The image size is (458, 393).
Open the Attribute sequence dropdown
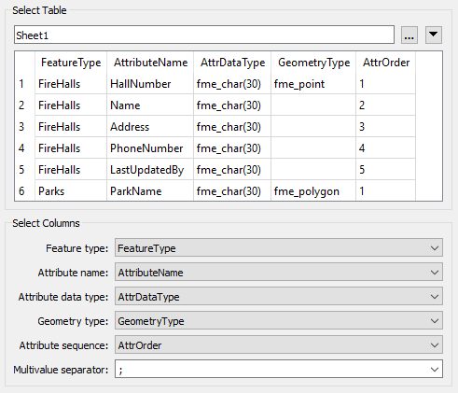pos(279,344)
